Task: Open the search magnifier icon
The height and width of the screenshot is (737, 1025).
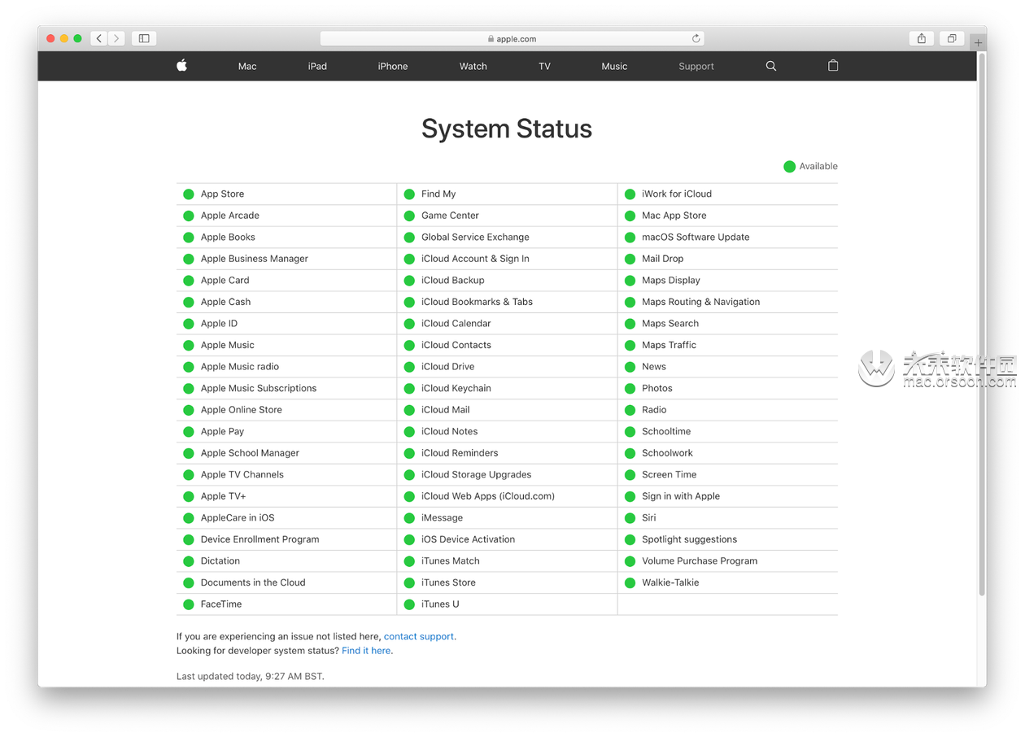Action: pyautogui.click(x=771, y=66)
